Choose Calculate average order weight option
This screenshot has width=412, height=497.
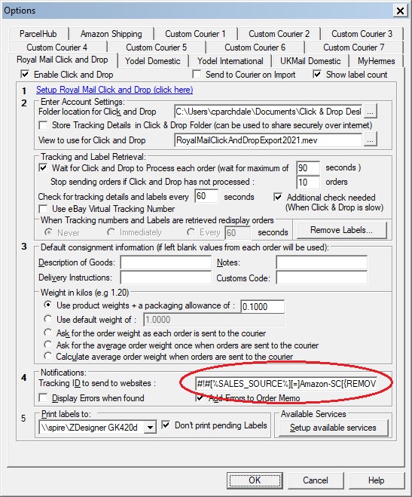click(47, 356)
